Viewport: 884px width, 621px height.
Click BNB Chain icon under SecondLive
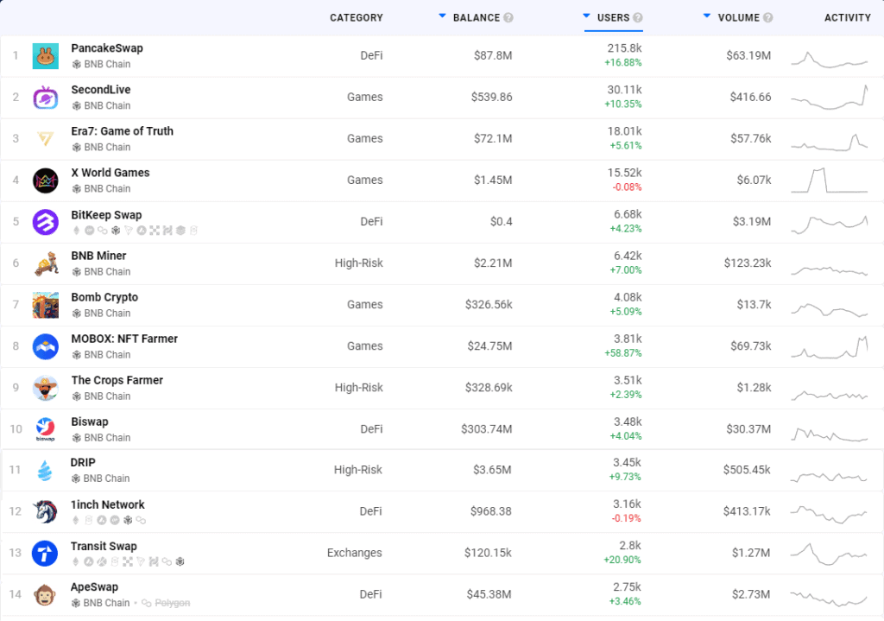coord(77,106)
